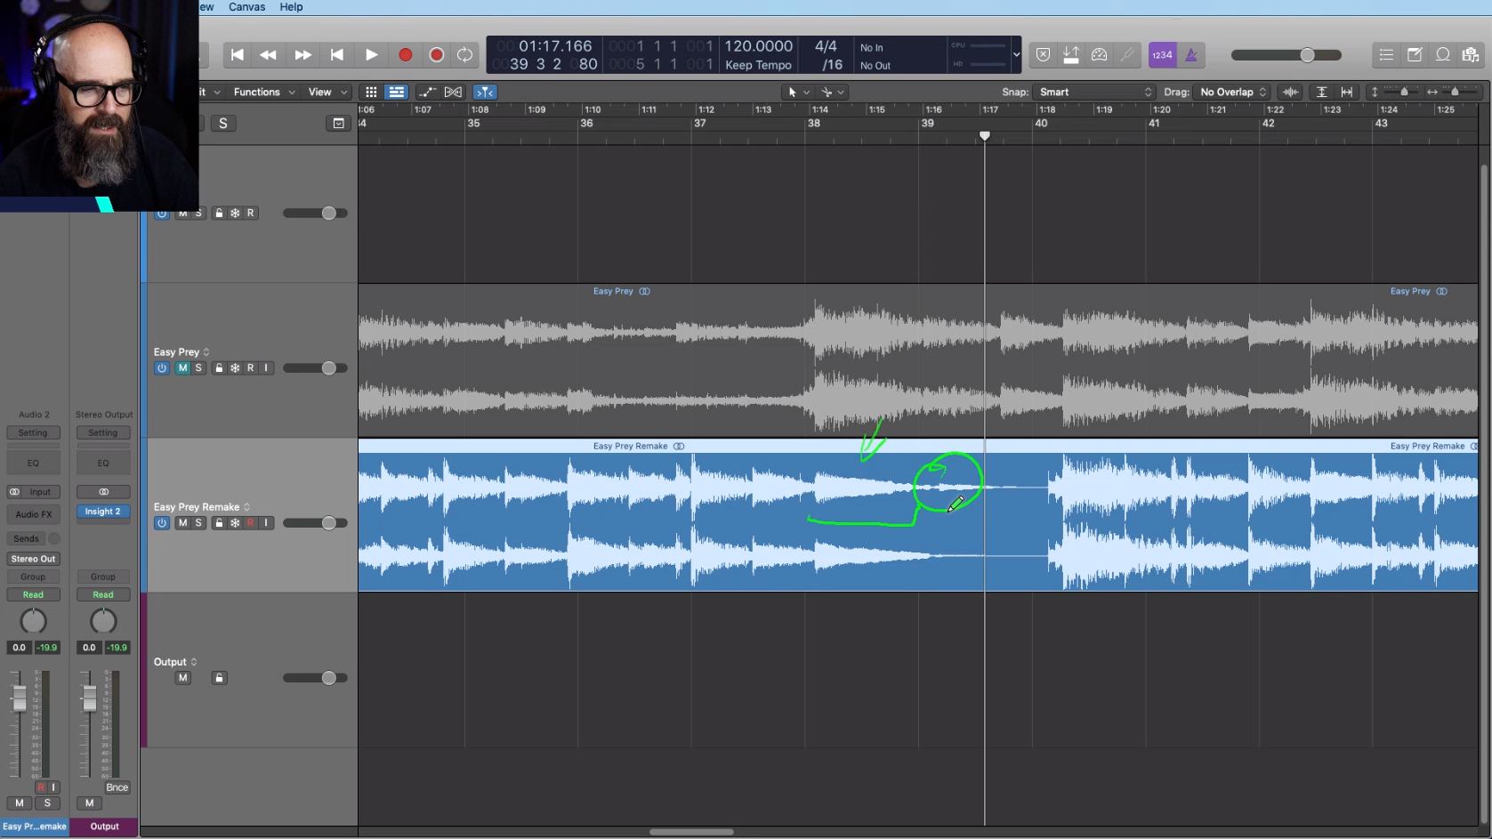Image resolution: width=1492 pixels, height=839 pixels.
Task: Open the Loop Browser icon
Action: click(1443, 55)
